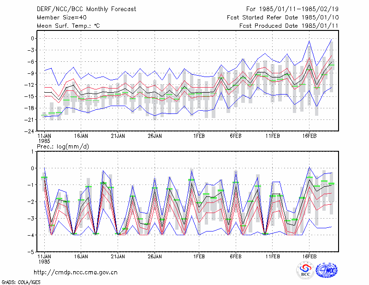
Task: Click 16JAN tick on temperature chart axis
Action: [x=81, y=136]
